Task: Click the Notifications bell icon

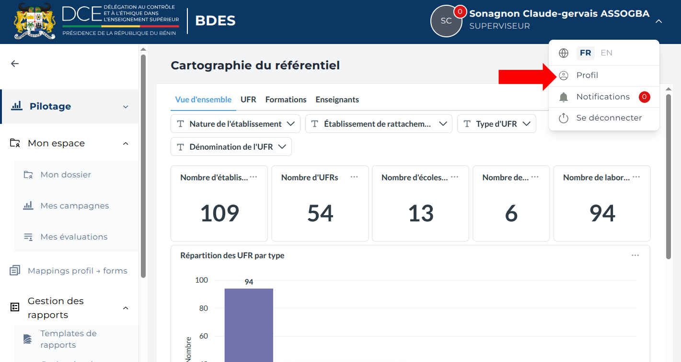Action: (x=564, y=97)
